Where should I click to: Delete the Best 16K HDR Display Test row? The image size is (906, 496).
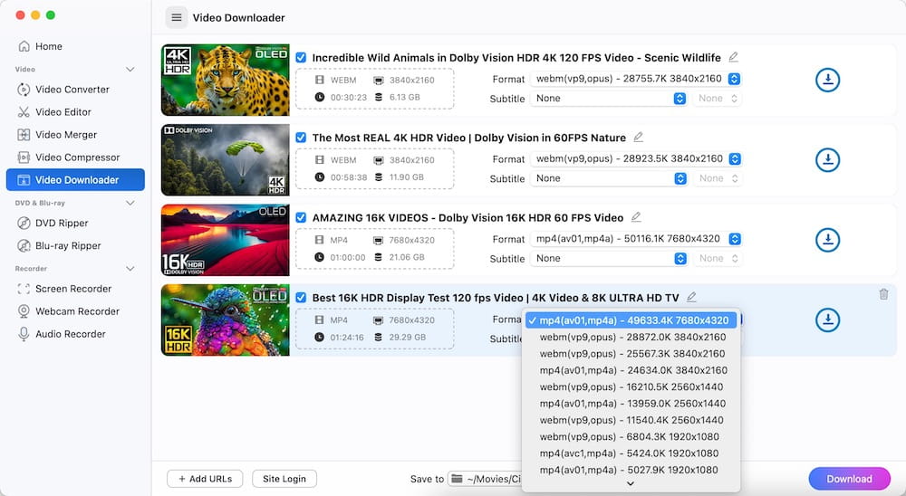click(x=883, y=294)
